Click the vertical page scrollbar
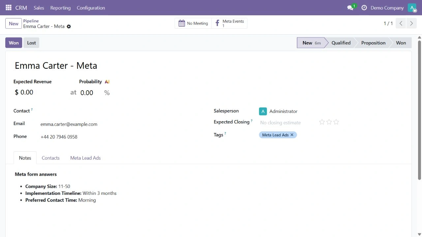 pos(419,110)
